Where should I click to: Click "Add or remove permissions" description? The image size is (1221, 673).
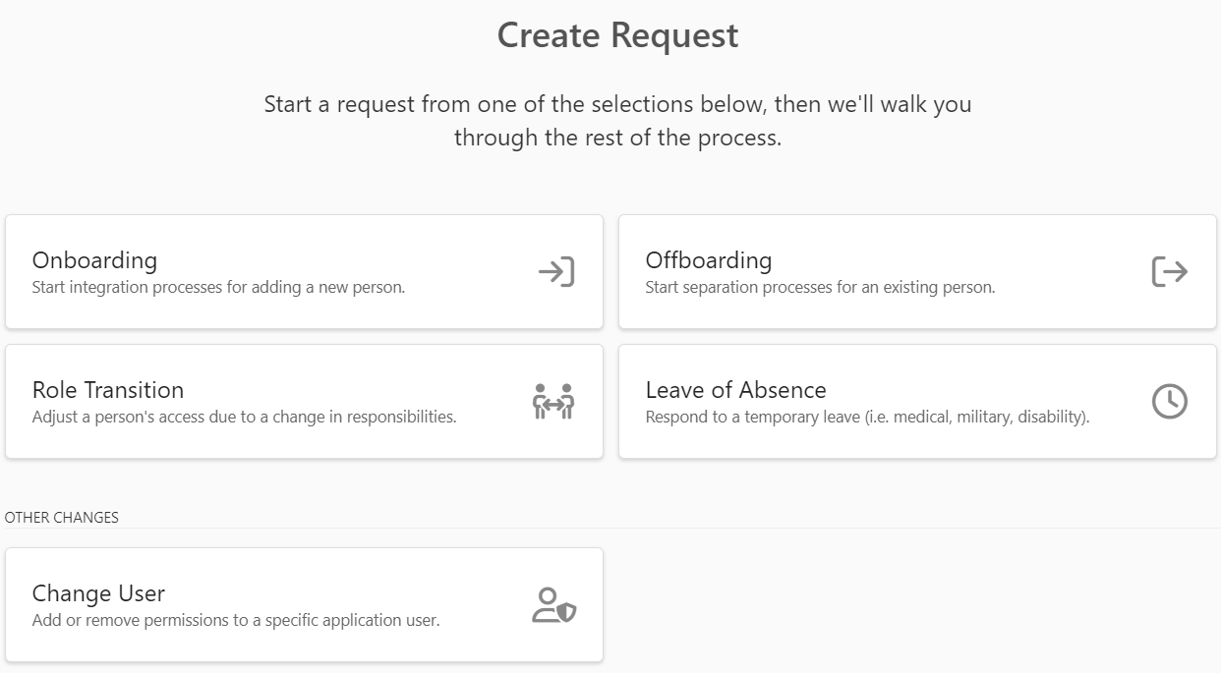point(235,620)
